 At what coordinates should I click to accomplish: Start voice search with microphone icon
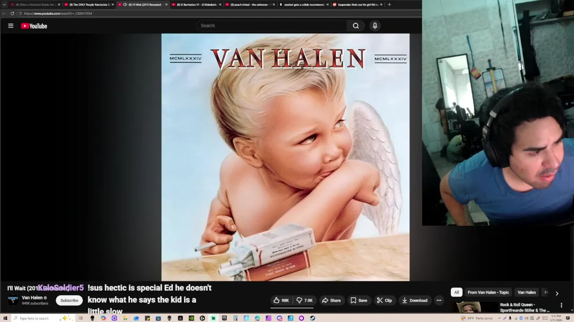click(x=375, y=25)
